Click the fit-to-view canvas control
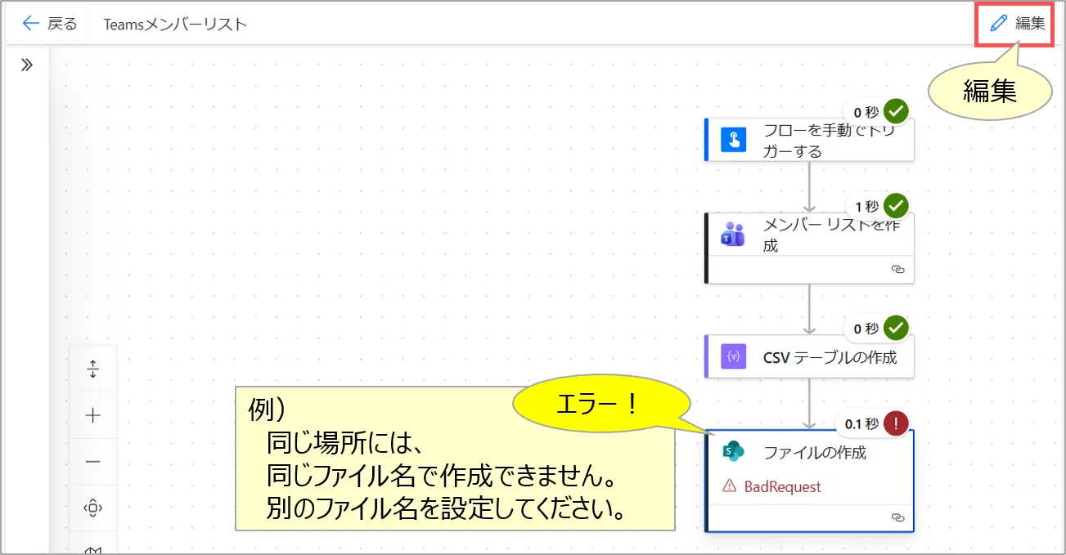This screenshot has width=1066, height=555. pyautogui.click(x=93, y=508)
